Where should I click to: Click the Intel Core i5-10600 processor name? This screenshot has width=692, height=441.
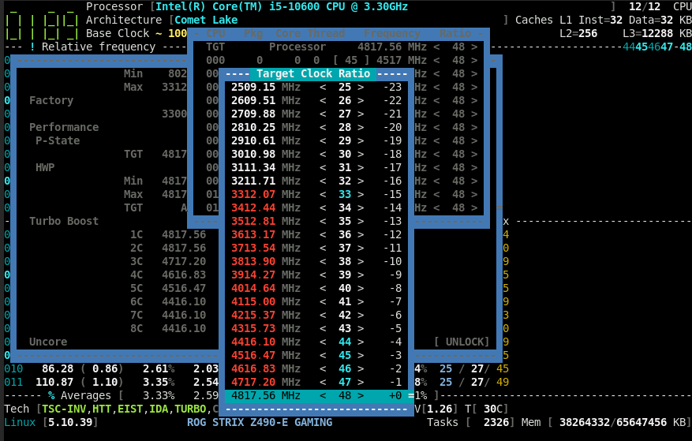282,6
